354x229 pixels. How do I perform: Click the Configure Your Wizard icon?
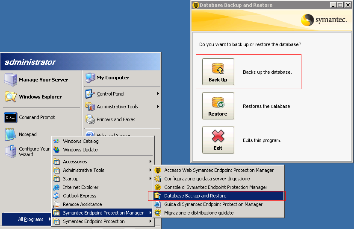11,151
